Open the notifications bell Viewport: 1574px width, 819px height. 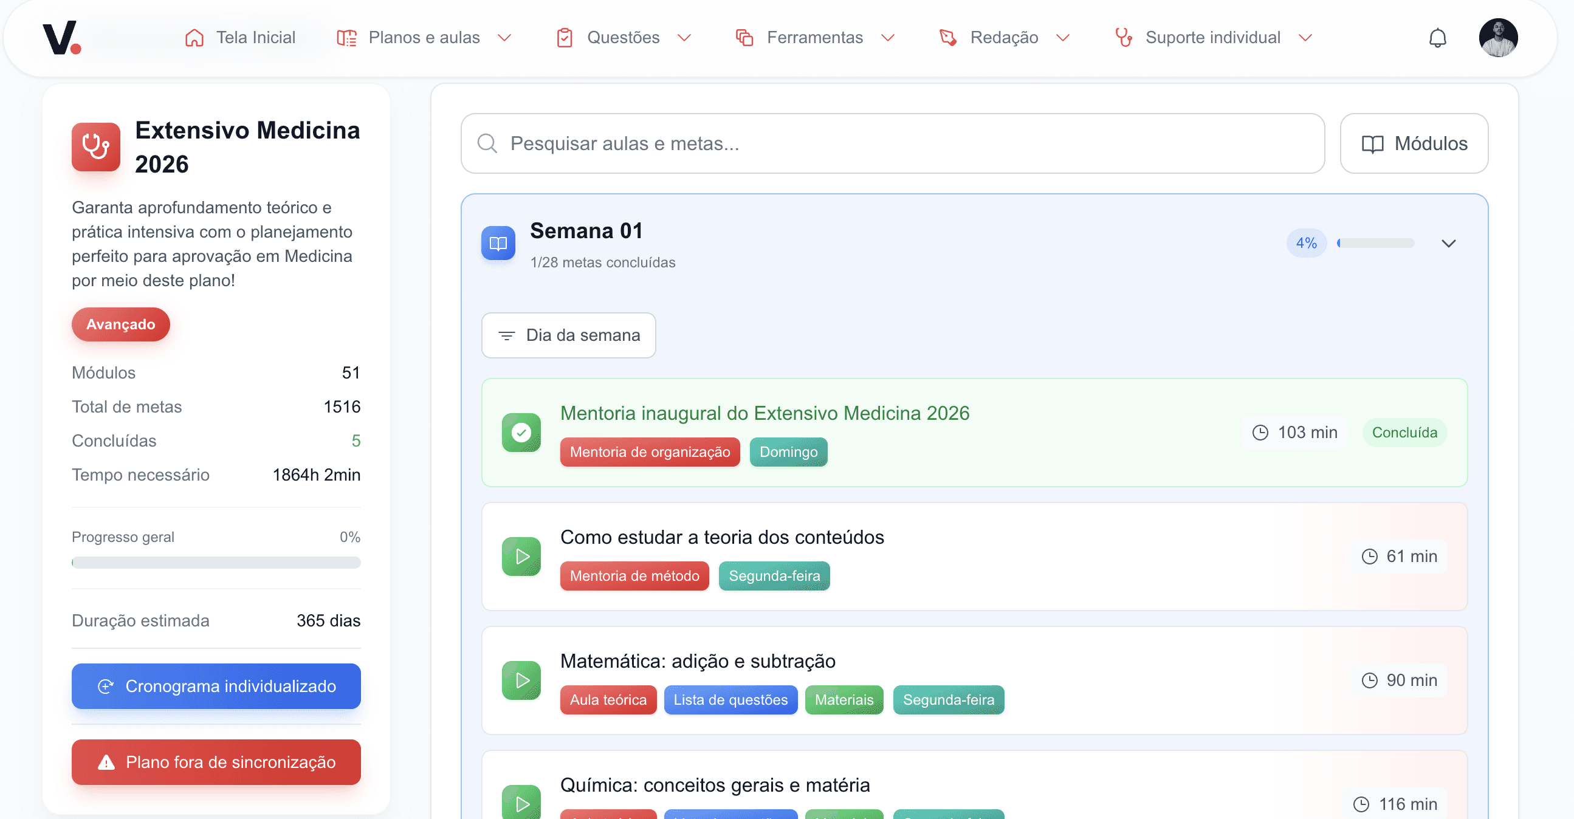coord(1437,38)
